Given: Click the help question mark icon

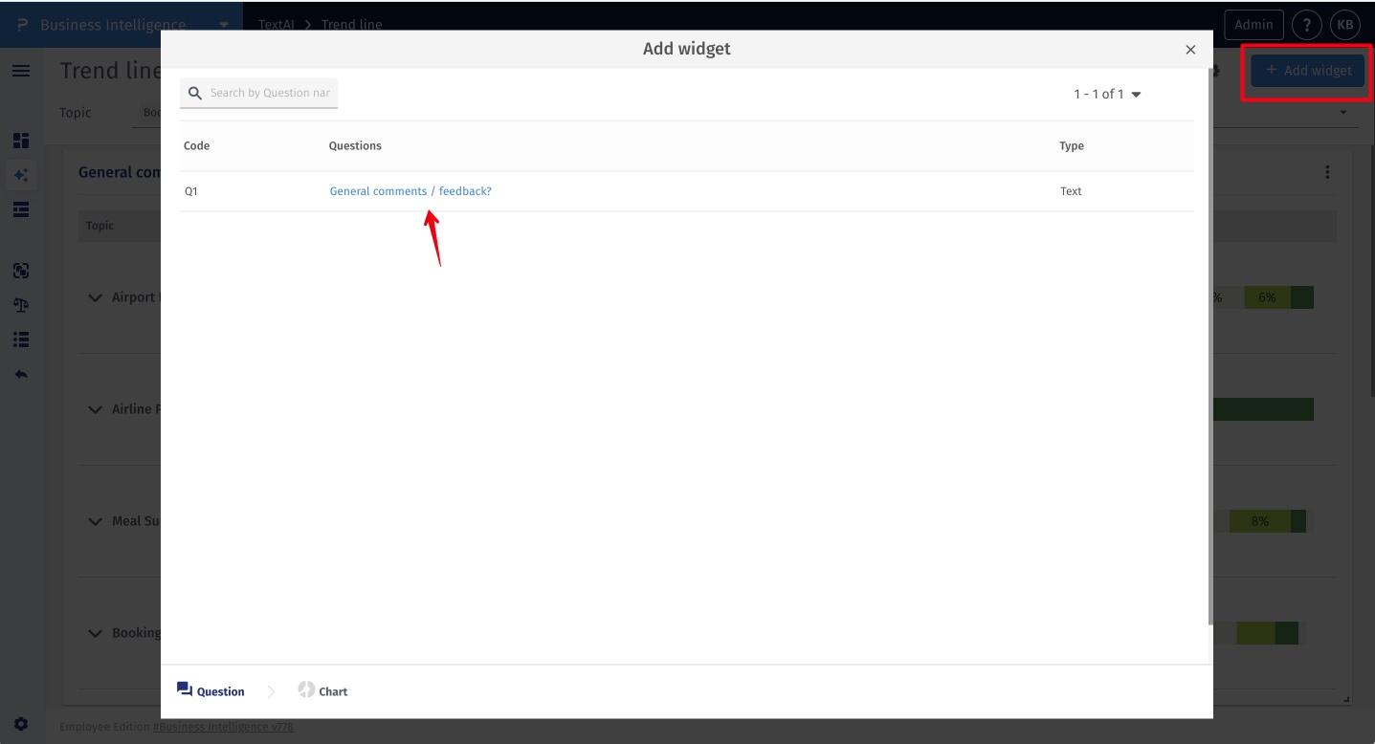Looking at the screenshot, I should tap(1307, 24).
